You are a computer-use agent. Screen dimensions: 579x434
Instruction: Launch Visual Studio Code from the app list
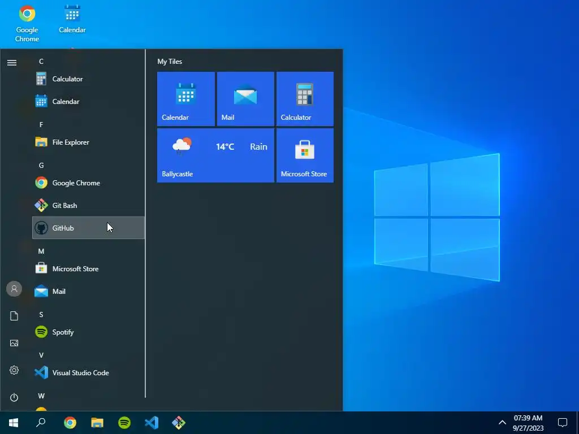88,373
